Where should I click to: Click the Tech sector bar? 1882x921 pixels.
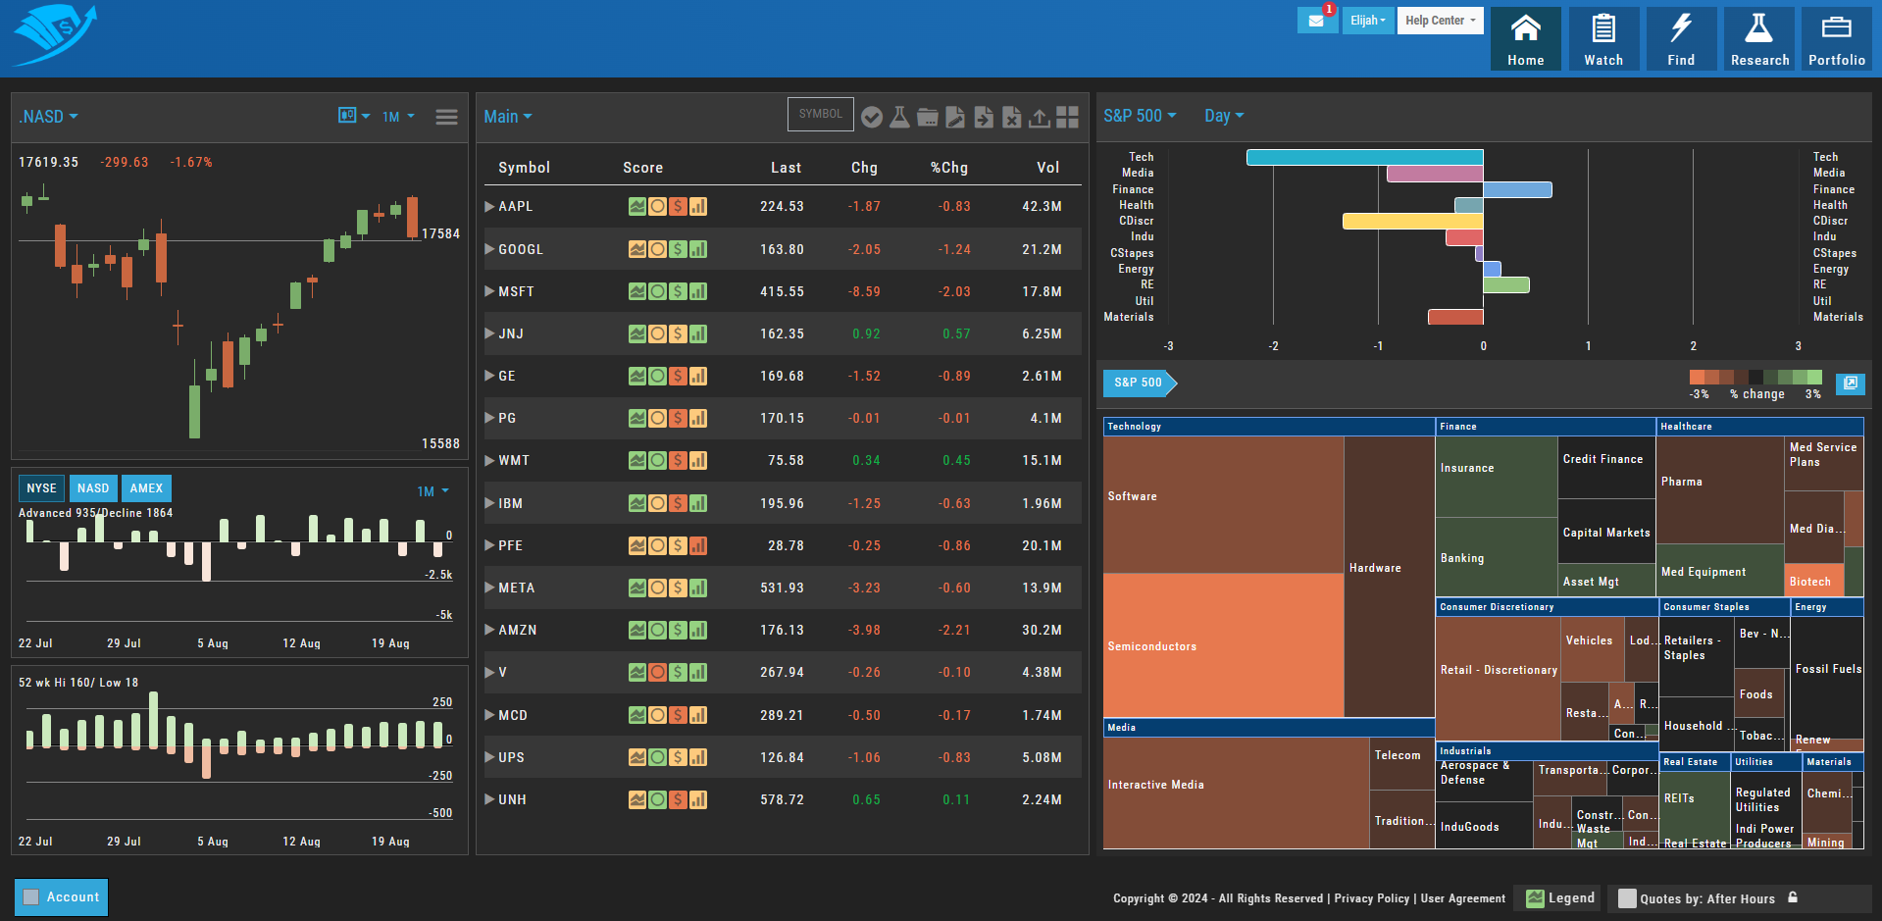[1364, 157]
